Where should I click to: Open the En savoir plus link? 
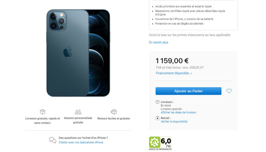point(159,42)
